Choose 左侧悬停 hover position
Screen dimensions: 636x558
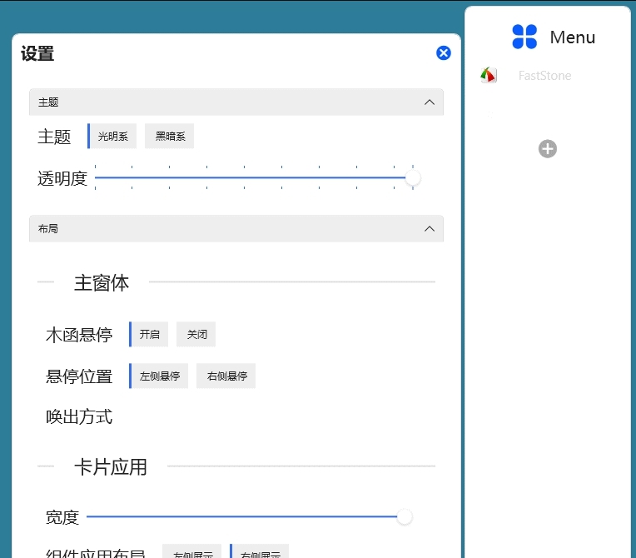click(159, 376)
